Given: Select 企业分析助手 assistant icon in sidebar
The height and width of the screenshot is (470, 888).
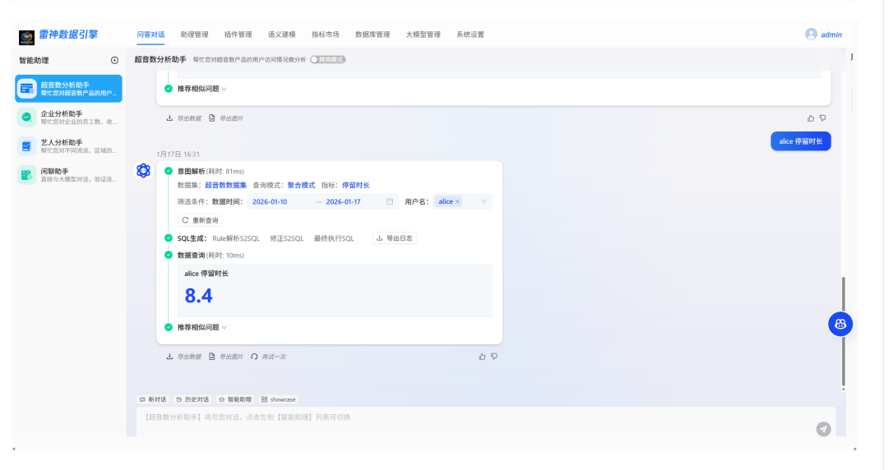Looking at the screenshot, I should tap(26, 117).
